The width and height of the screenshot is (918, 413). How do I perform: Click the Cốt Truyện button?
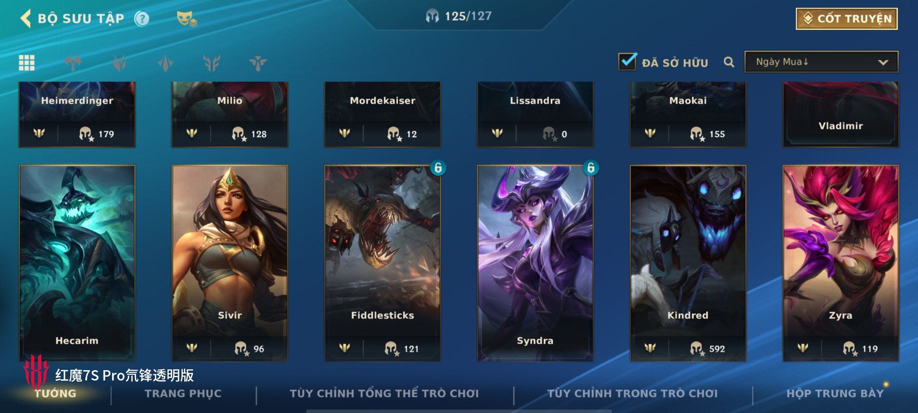coord(846,19)
